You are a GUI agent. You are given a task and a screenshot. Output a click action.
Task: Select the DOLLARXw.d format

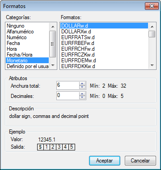click(104, 32)
